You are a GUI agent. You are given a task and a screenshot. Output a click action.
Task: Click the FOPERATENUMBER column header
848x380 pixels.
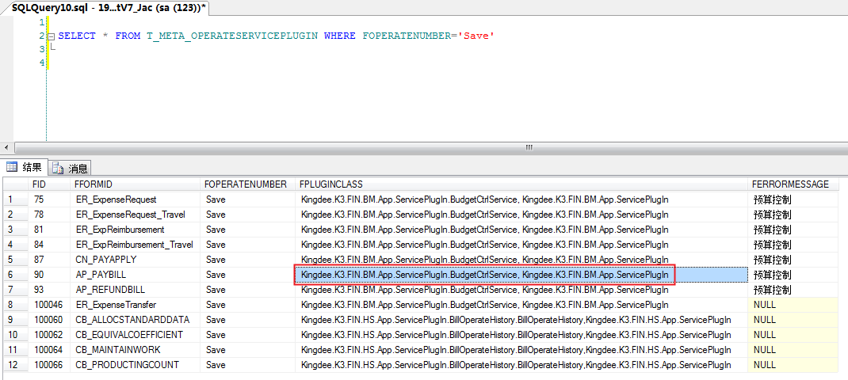click(248, 184)
